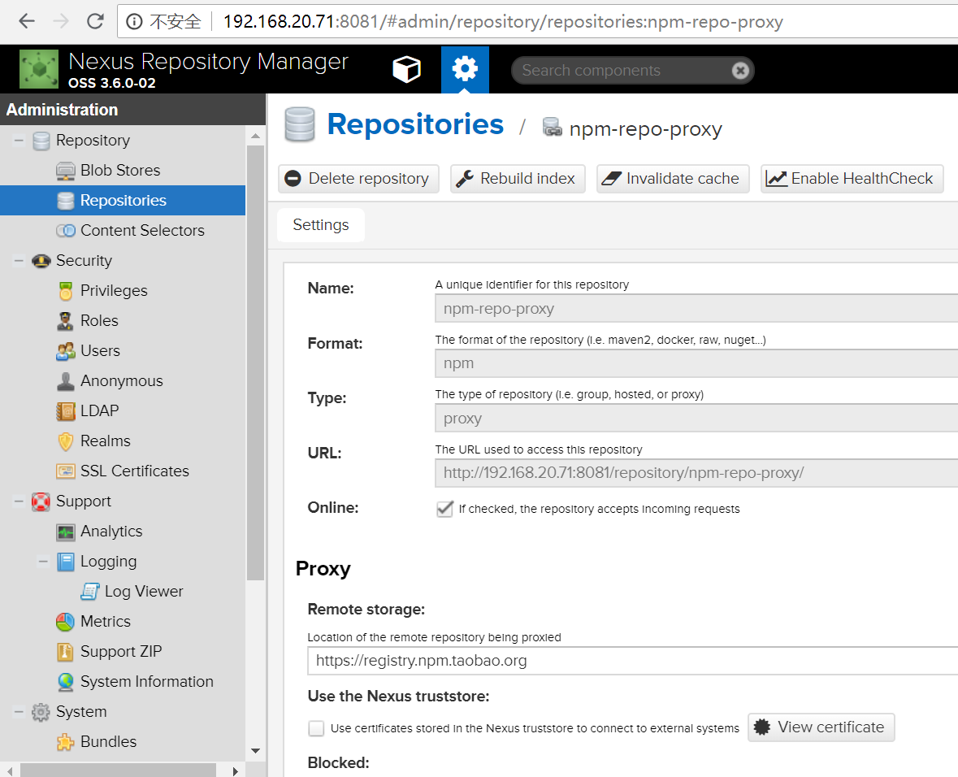Collapse the Repository tree node
Viewport: 958px width, 777px height.
(x=19, y=141)
